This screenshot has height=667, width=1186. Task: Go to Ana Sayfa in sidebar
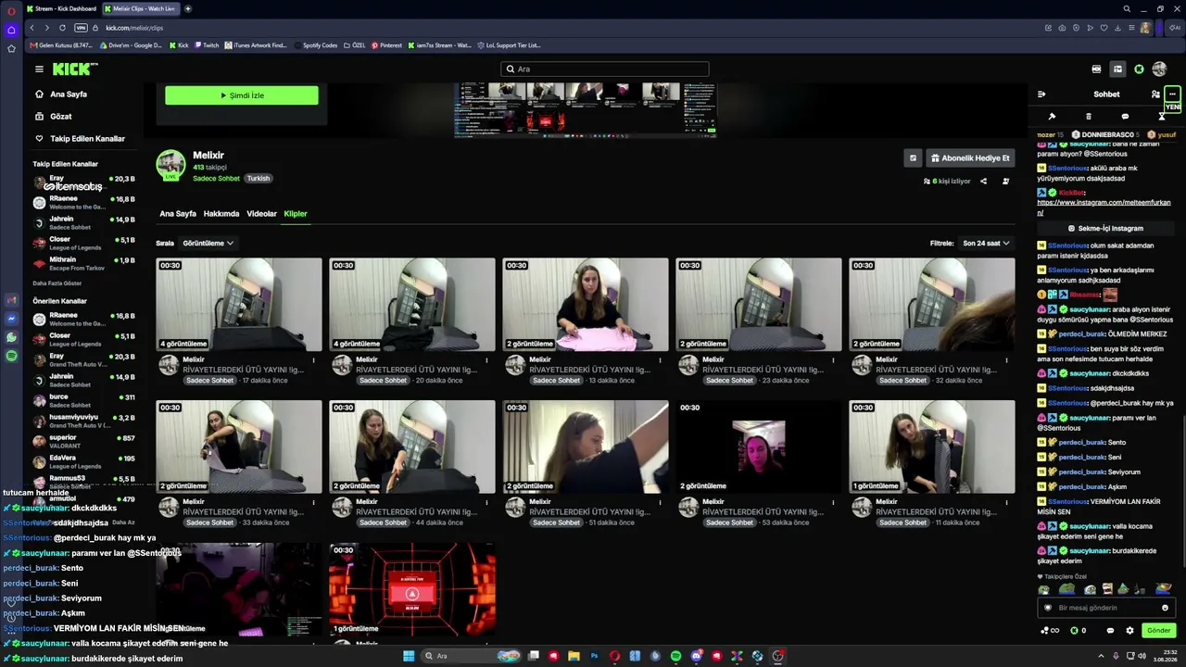tap(69, 94)
